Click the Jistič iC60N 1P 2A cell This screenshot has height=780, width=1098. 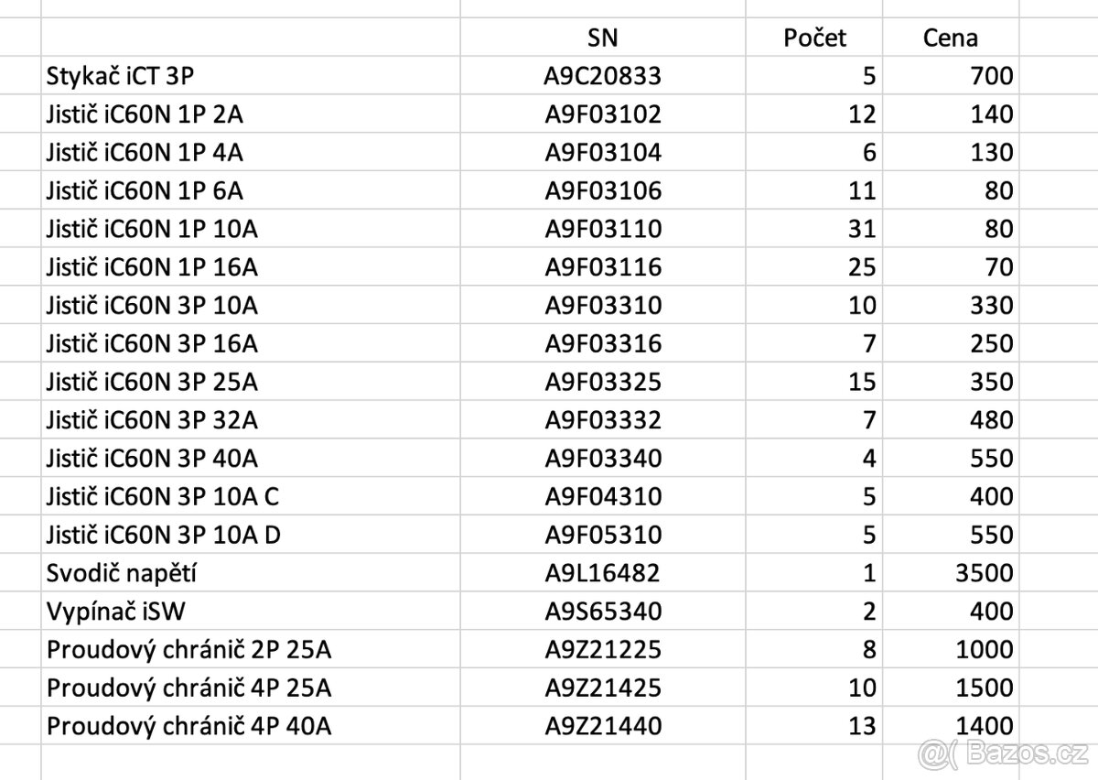tap(145, 114)
